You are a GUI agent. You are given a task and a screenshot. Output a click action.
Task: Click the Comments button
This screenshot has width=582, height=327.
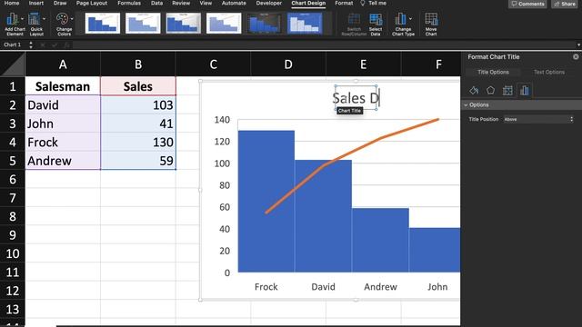pos(527,4)
